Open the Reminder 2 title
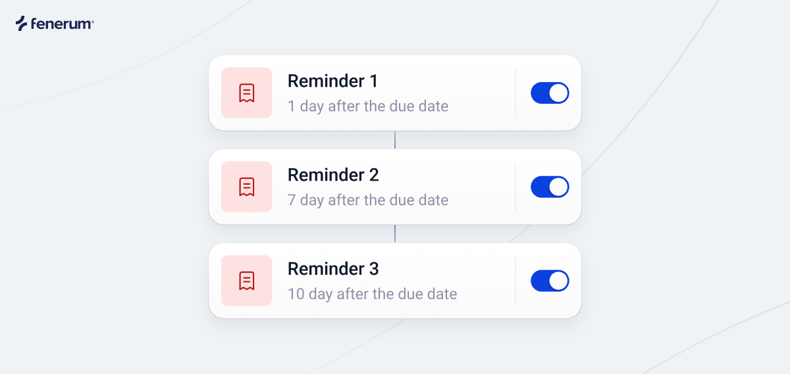The image size is (790, 374). (x=333, y=175)
